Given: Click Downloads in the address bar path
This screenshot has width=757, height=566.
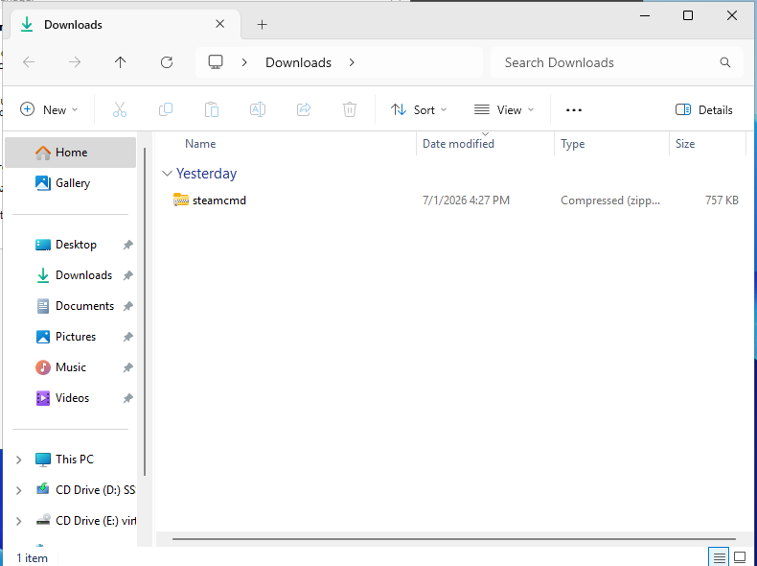Looking at the screenshot, I should coord(298,62).
